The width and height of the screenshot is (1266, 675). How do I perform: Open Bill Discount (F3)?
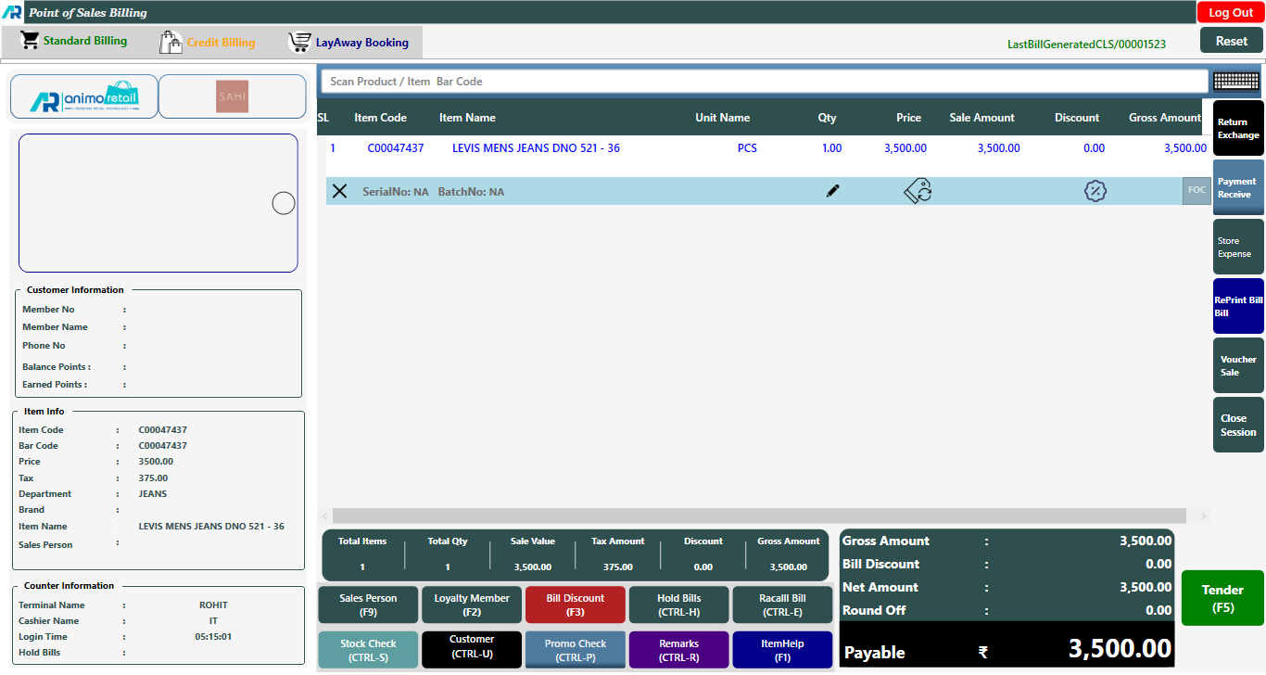click(575, 605)
